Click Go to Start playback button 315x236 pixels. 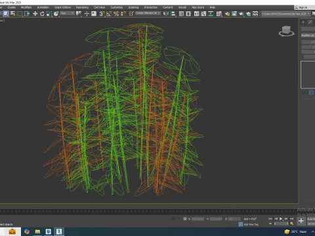point(270,218)
